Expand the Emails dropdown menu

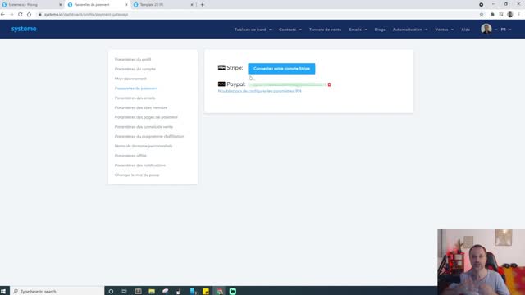[x=358, y=29]
